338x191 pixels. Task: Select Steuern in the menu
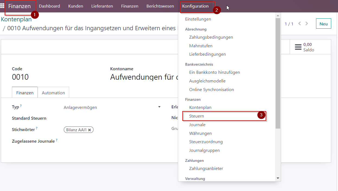coord(197,116)
